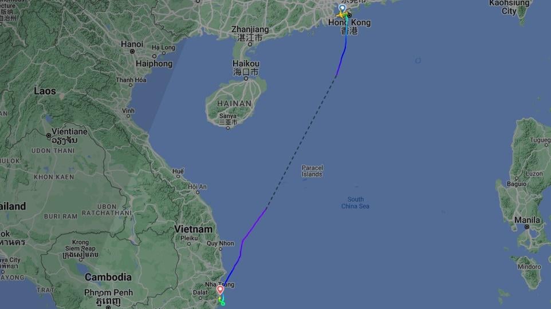Click the Vietnam country label
Image resolution: width=551 pixels, height=309 pixels.
tap(193, 229)
